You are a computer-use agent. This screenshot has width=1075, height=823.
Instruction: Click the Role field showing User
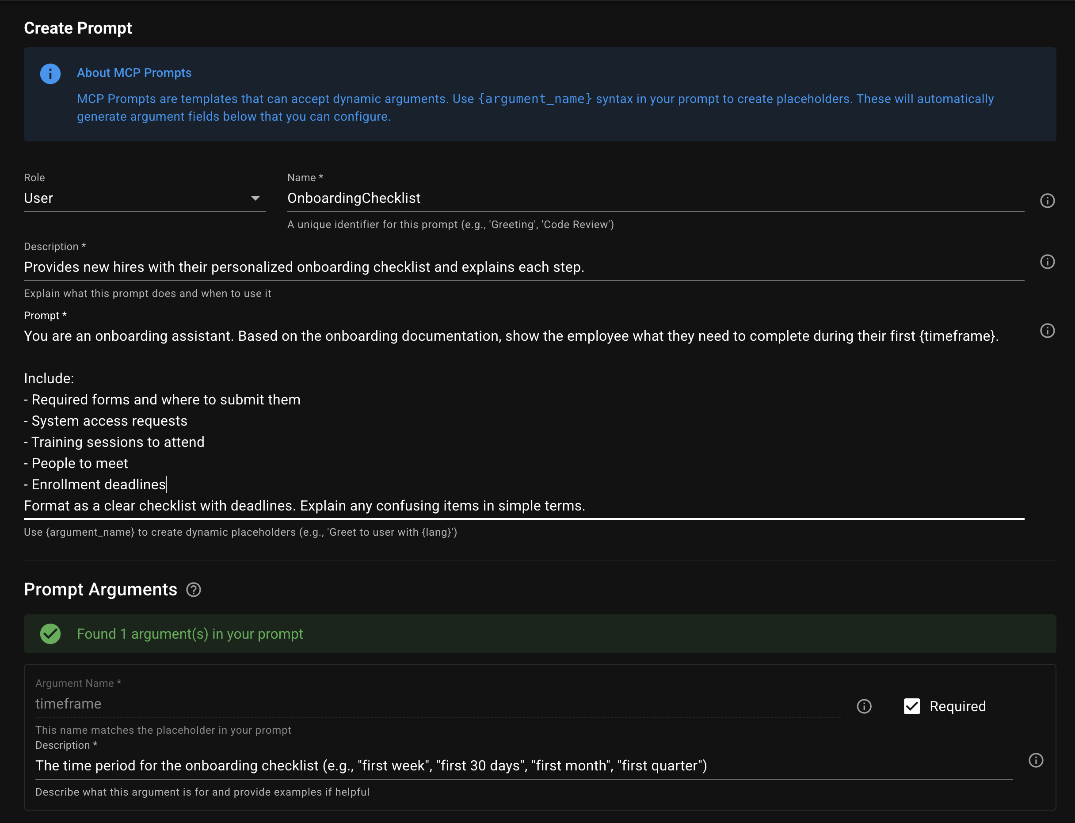pyautogui.click(x=98, y=198)
